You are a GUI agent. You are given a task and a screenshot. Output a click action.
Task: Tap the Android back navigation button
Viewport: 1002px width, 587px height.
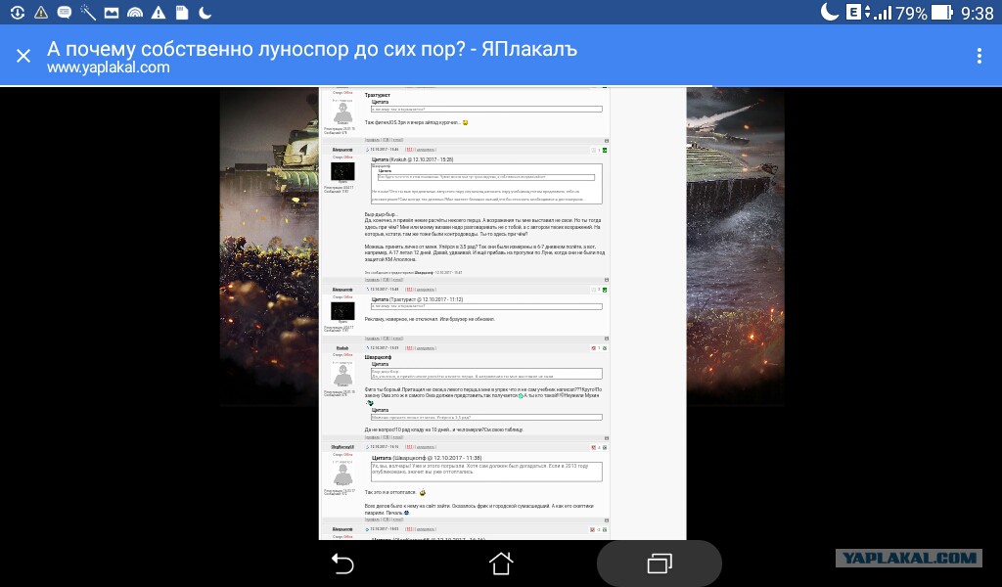coord(342,564)
